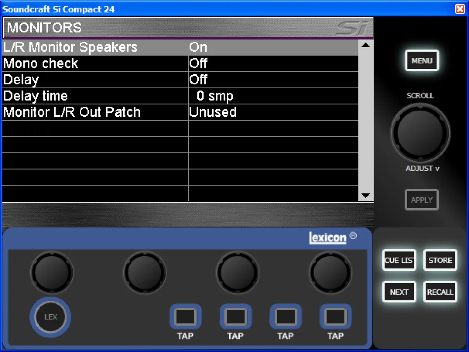469x352 pixels.
Task: Select the Mono check row
Action: point(181,63)
